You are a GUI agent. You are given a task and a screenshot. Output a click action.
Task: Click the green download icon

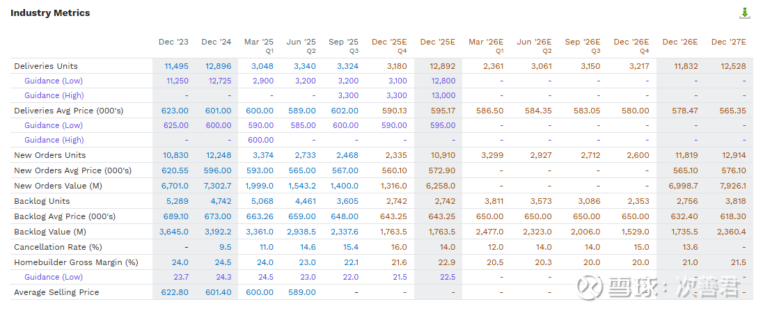pos(745,13)
